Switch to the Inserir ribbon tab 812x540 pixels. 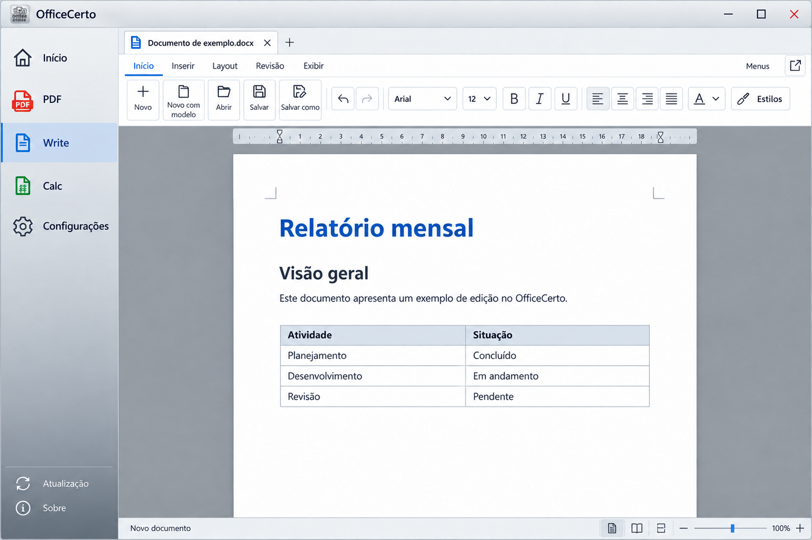pos(183,66)
